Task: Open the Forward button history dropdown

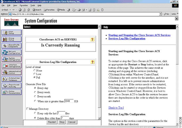Action: tap(16, 10)
